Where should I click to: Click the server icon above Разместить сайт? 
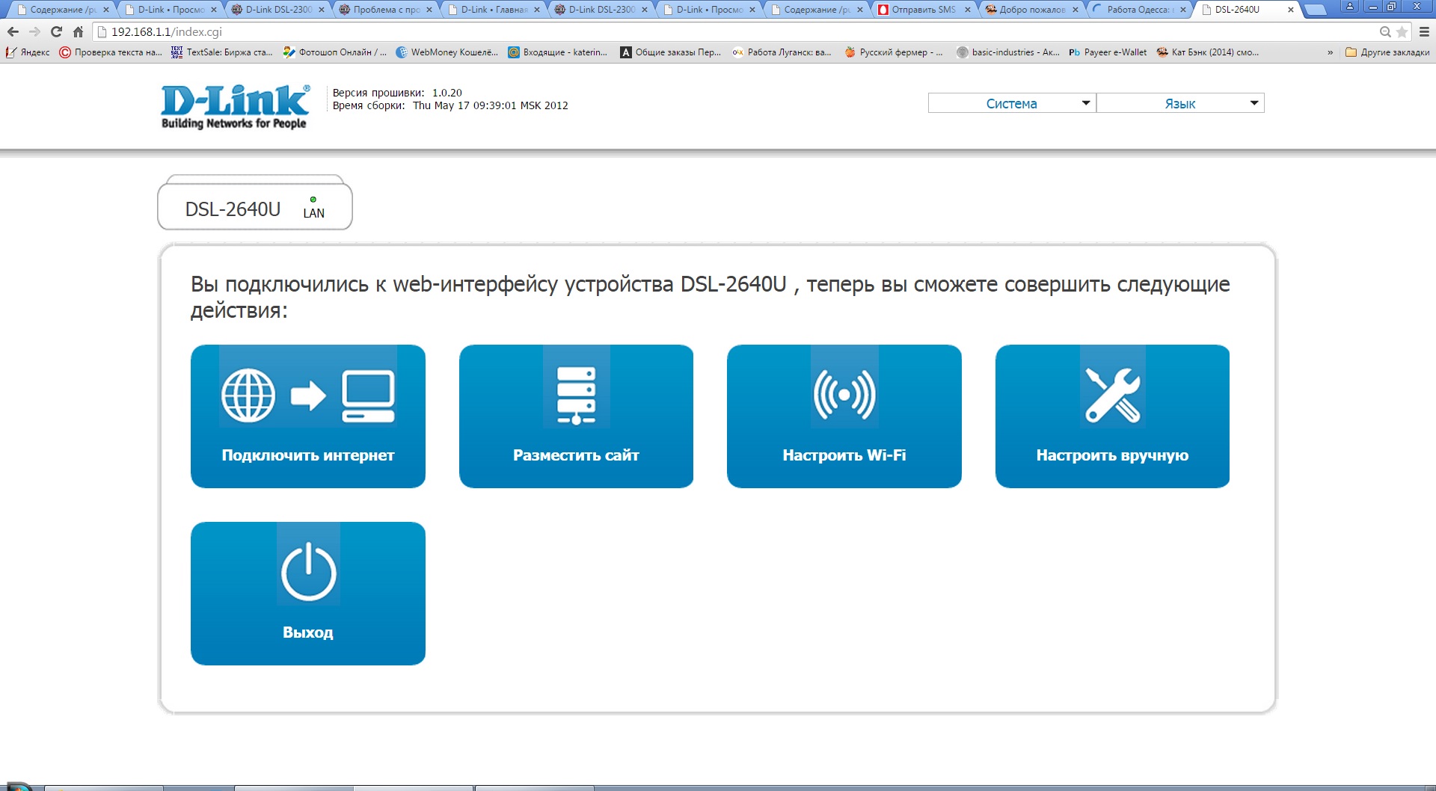(576, 395)
